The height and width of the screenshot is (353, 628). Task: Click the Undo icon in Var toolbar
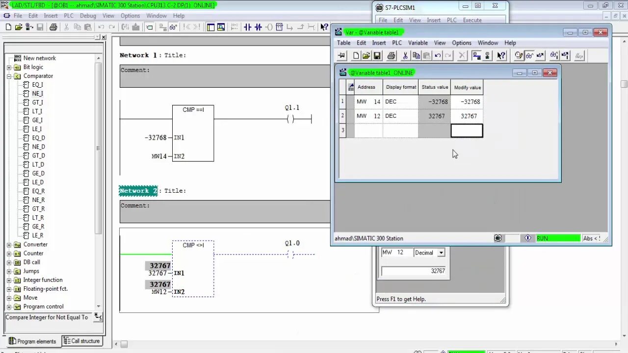point(438,55)
